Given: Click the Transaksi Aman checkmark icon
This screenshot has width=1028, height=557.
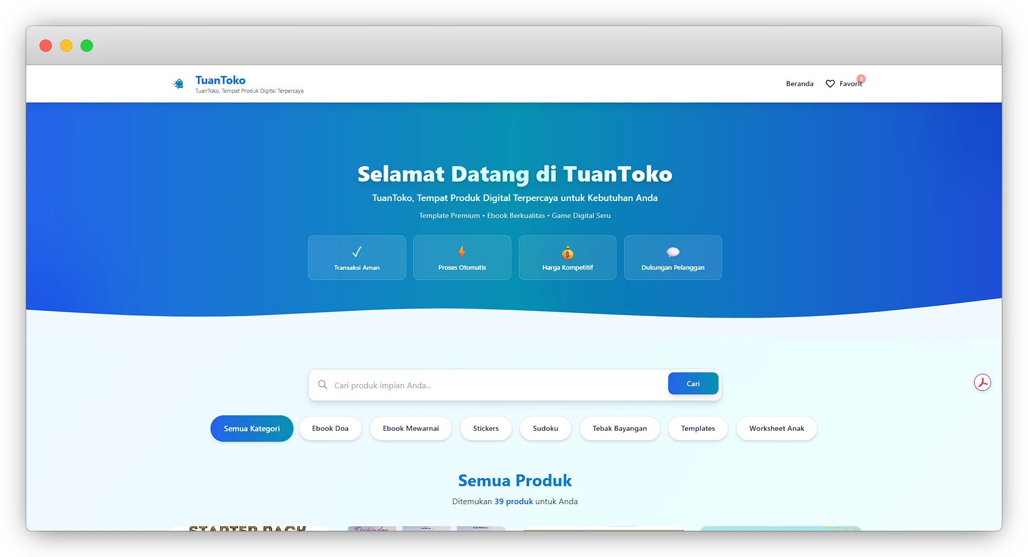Looking at the screenshot, I should pyautogui.click(x=357, y=252).
